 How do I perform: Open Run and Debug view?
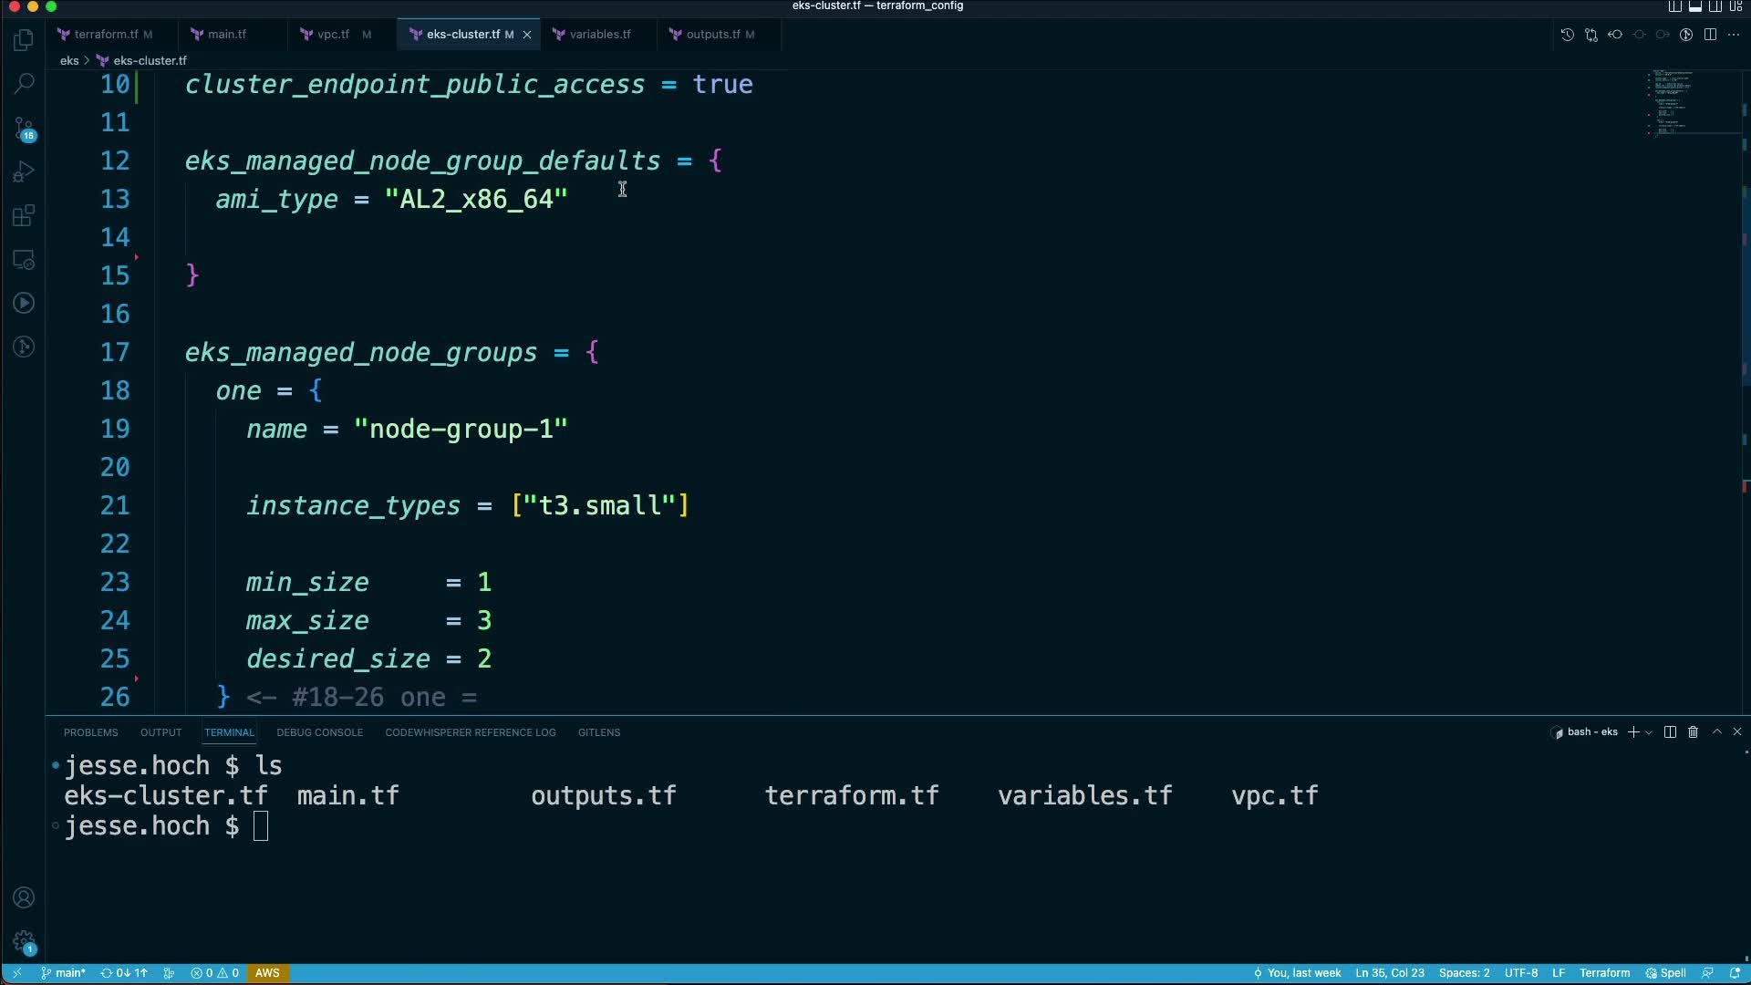(25, 171)
